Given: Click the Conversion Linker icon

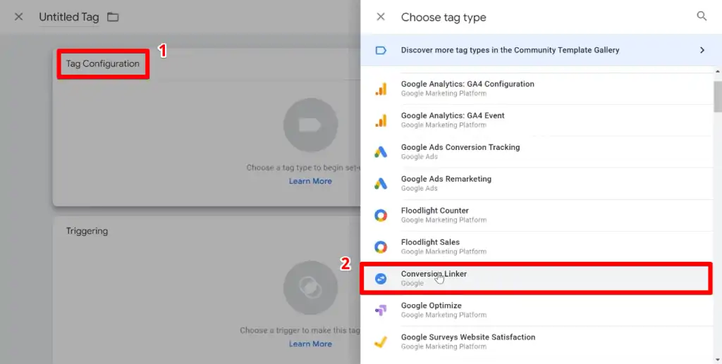Looking at the screenshot, I should click(x=381, y=279).
